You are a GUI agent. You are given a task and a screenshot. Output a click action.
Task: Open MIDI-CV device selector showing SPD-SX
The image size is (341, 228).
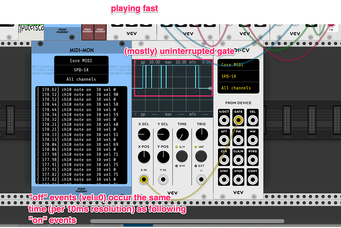click(x=238, y=76)
